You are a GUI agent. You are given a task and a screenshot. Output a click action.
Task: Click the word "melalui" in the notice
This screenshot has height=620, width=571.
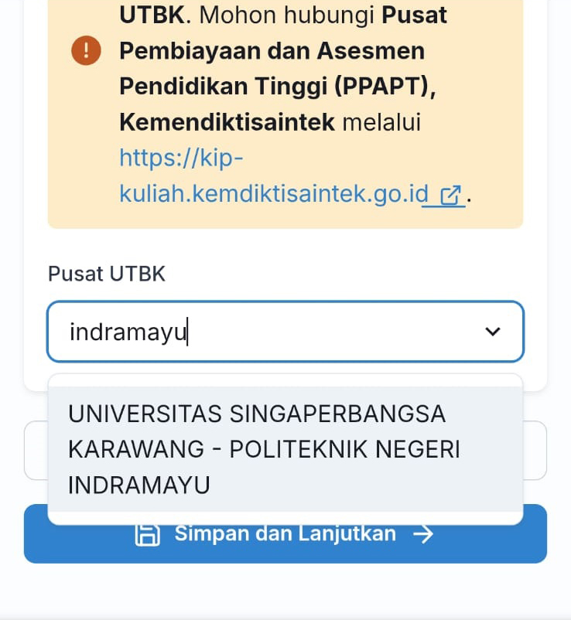[381, 122]
